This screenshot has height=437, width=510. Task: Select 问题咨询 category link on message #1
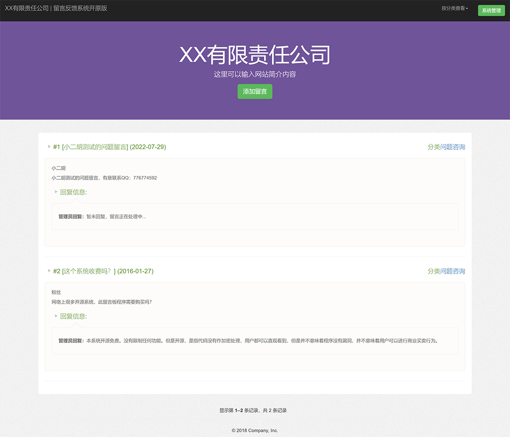point(453,147)
